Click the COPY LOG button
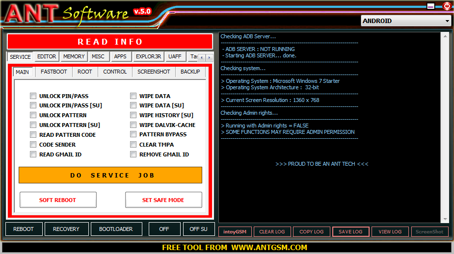This screenshot has height=254, width=454. [x=312, y=232]
